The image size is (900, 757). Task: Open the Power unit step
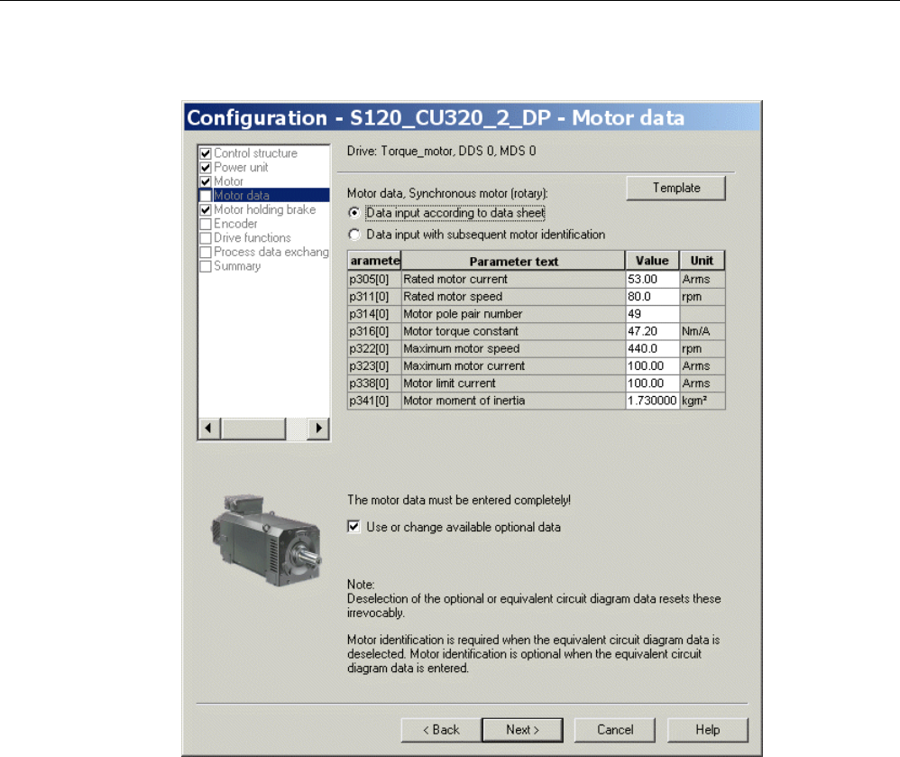[x=241, y=168]
